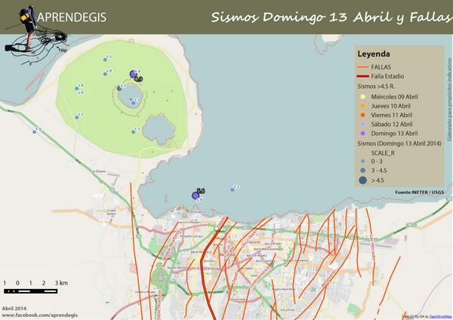Select the blue marker inside the crater lake
This screenshot has width=453, height=320.
pos(134,103)
